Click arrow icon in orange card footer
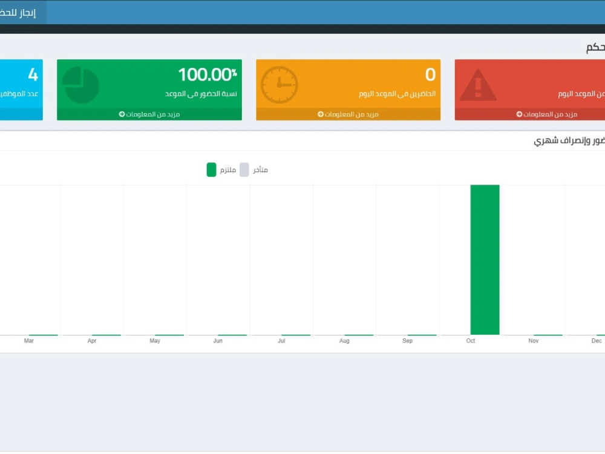The height and width of the screenshot is (454, 605). 321,114
